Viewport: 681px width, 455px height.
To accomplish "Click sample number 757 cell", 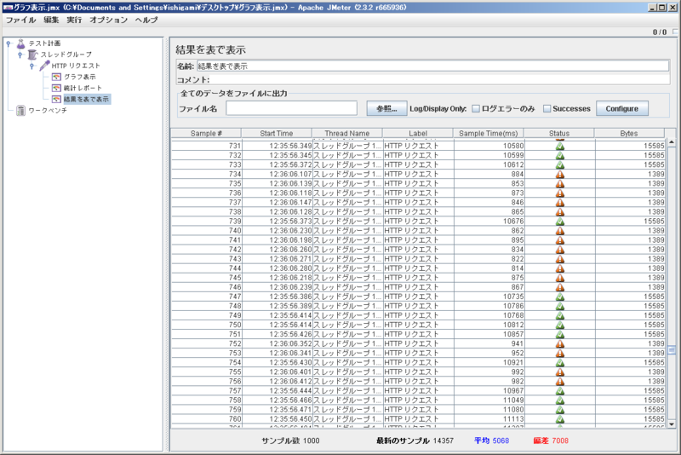I will point(206,391).
